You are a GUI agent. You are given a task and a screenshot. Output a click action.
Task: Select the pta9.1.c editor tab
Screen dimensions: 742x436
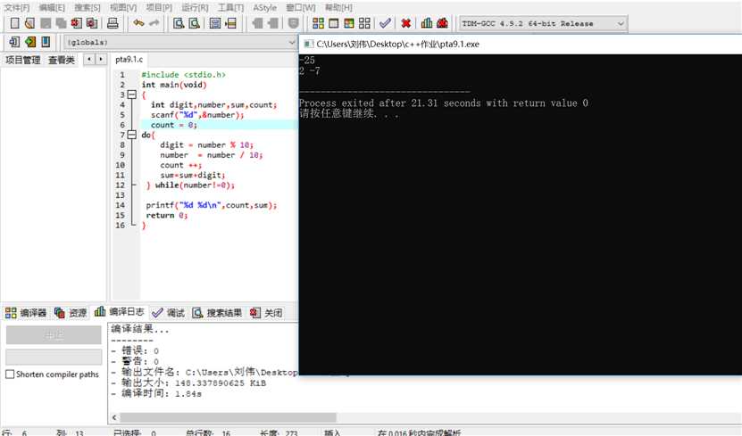point(129,59)
